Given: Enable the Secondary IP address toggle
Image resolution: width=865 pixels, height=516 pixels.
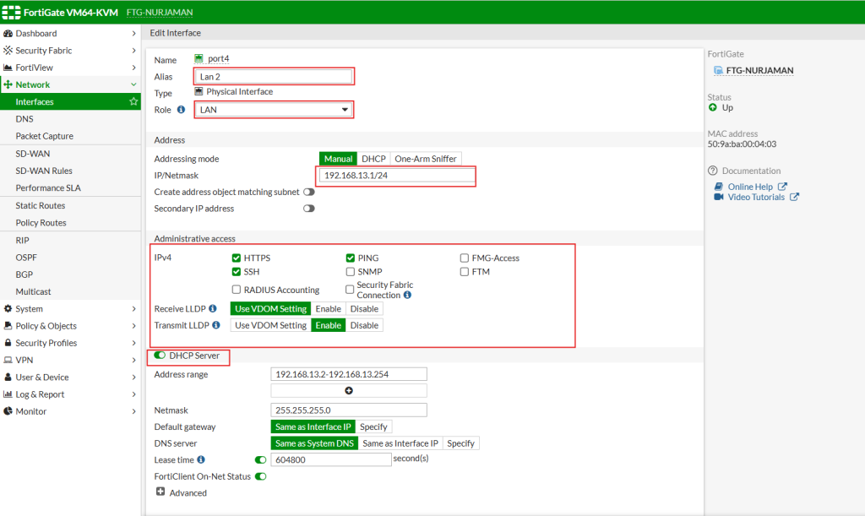Looking at the screenshot, I should (309, 209).
